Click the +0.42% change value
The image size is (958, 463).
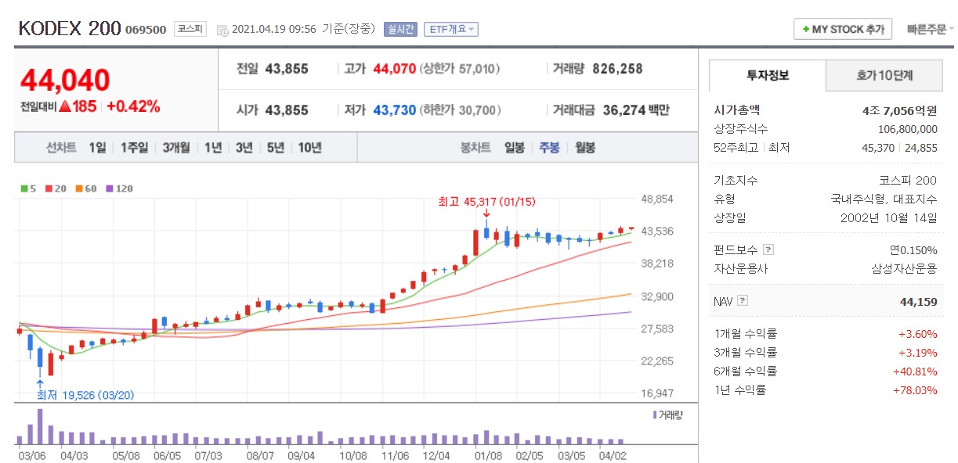coord(133,106)
